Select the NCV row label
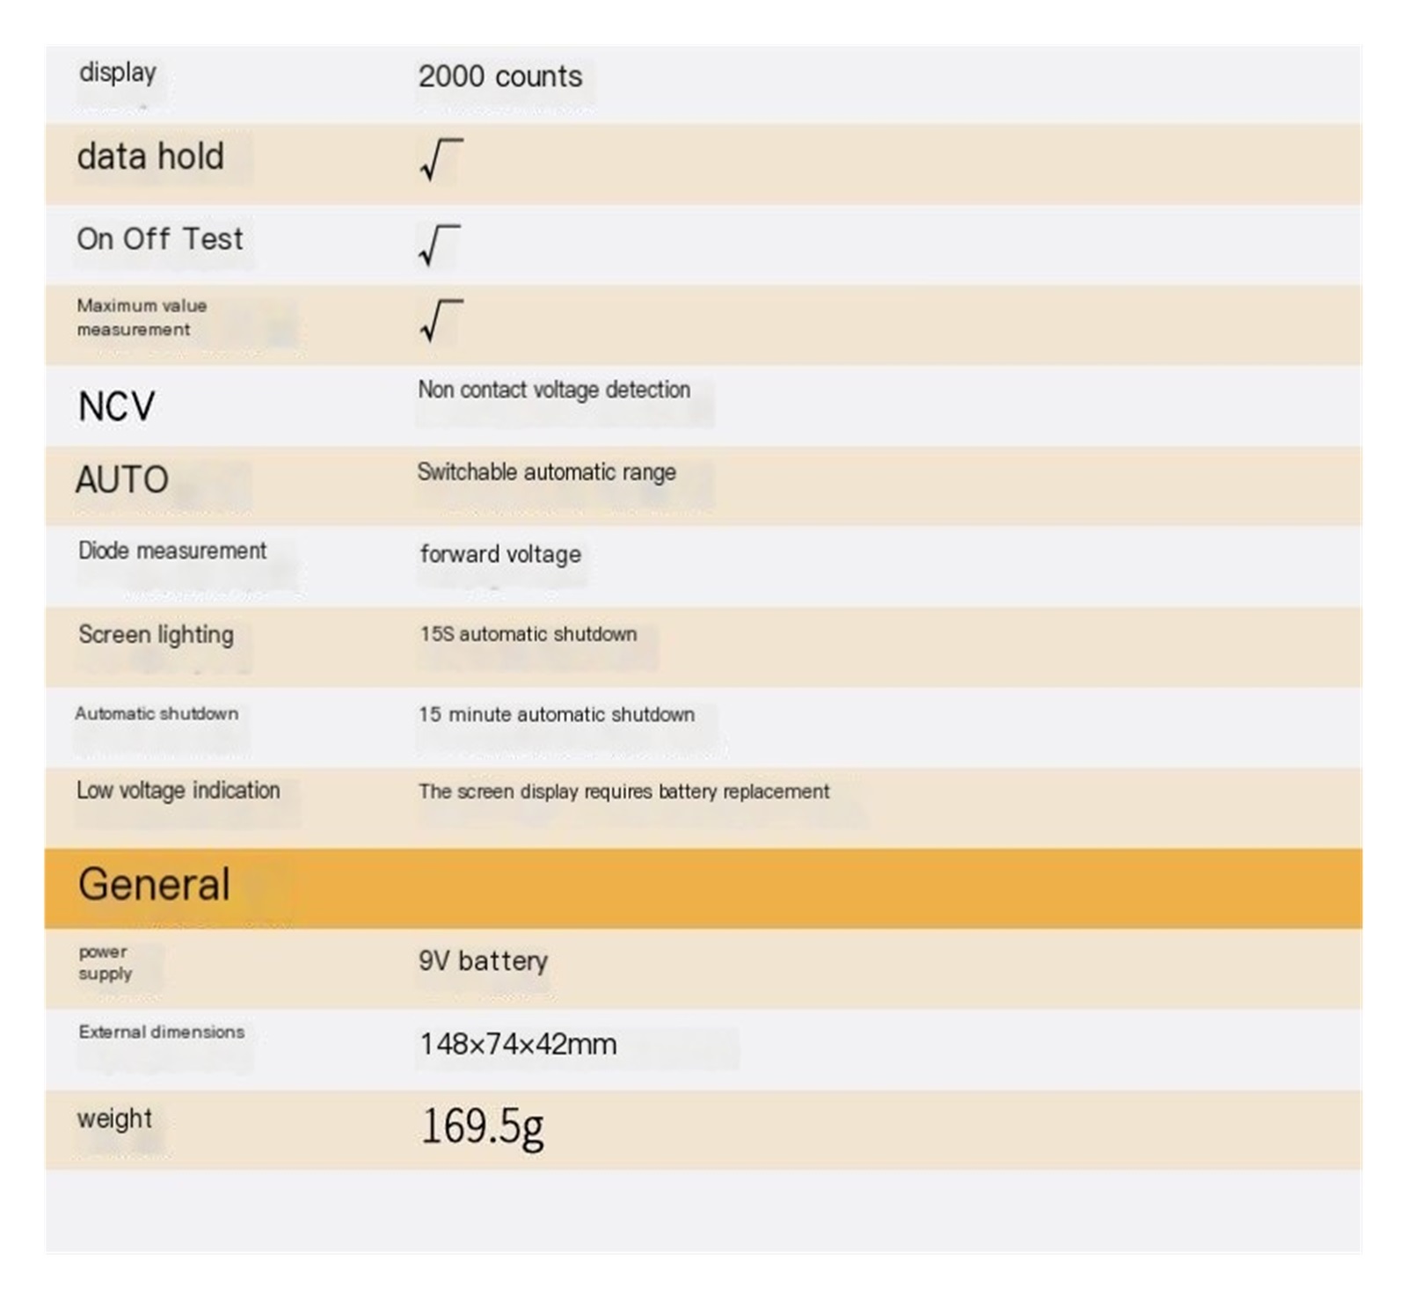The height and width of the screenshot is (1299, 1407). coord(116,406)
